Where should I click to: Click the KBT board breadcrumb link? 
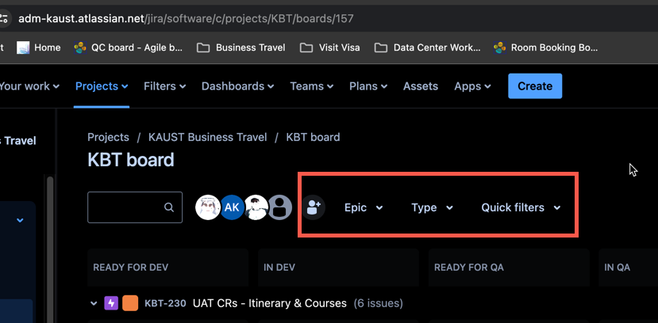coord(313,137)
